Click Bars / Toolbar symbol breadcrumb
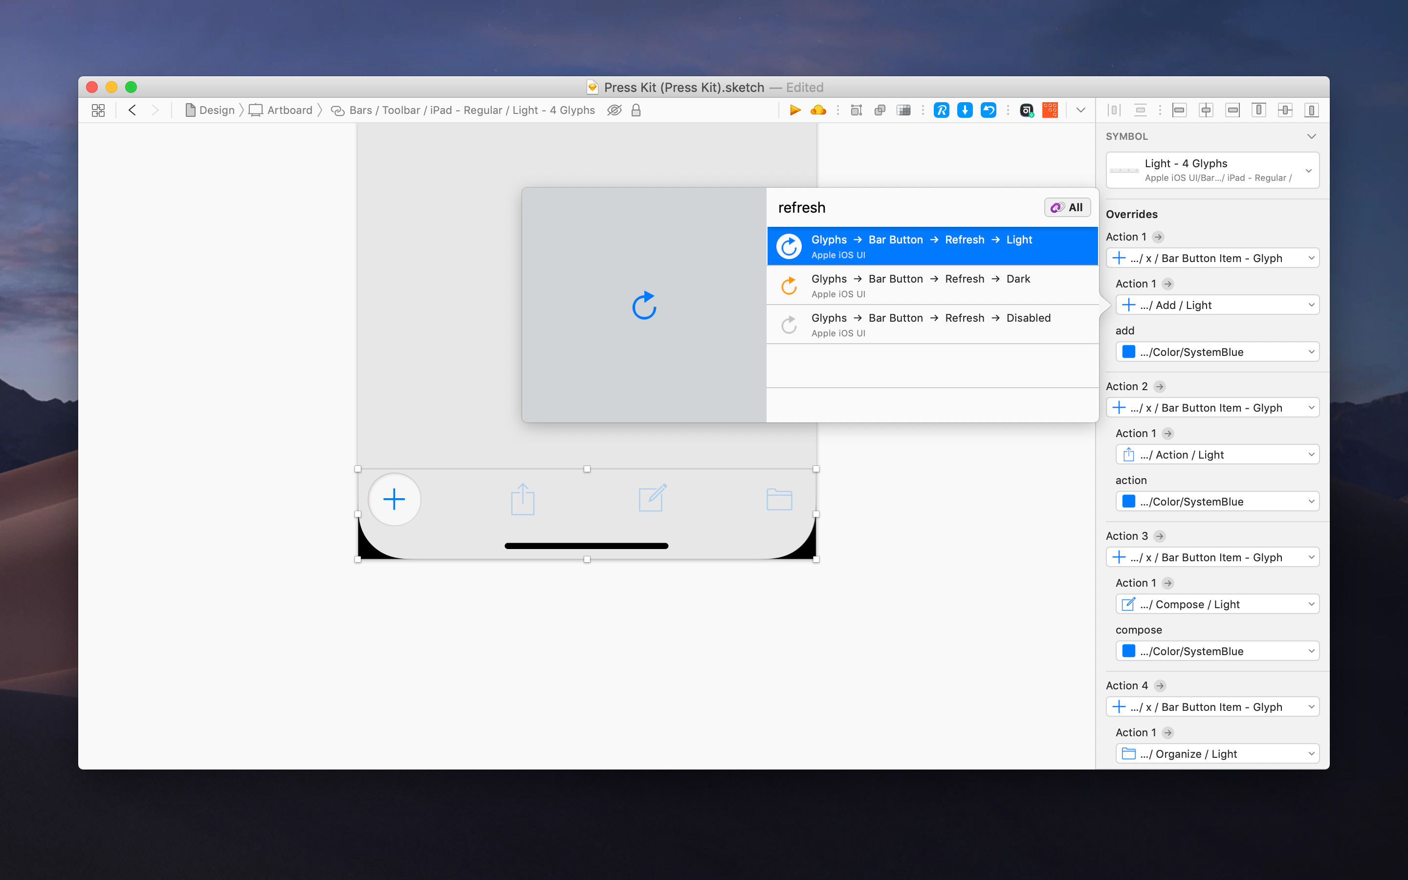Screen dimensions: 1408x880 [x=463, y=110]
